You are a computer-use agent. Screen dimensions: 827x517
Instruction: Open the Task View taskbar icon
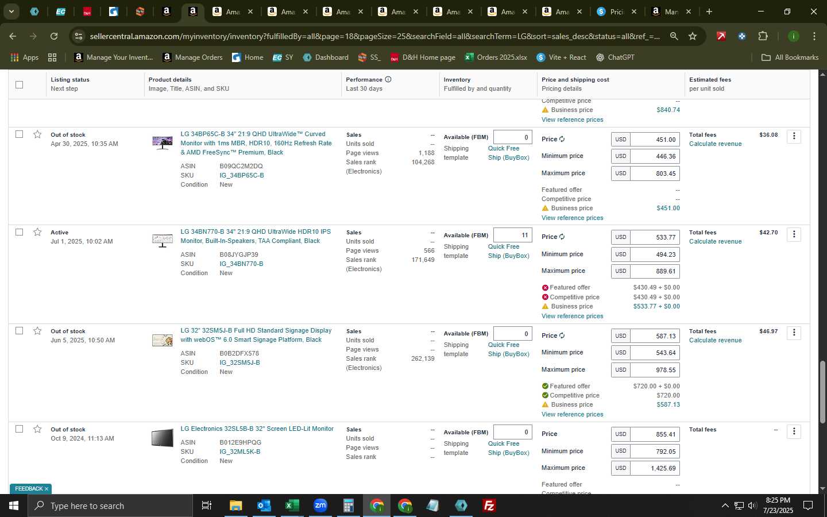(207, 506)
